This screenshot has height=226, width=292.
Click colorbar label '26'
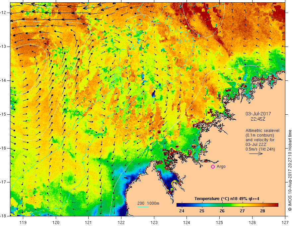[x=222, y=211]
